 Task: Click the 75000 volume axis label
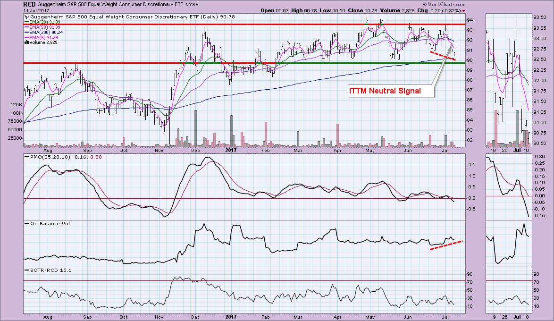pyautogui.click(x=15, y=121)
